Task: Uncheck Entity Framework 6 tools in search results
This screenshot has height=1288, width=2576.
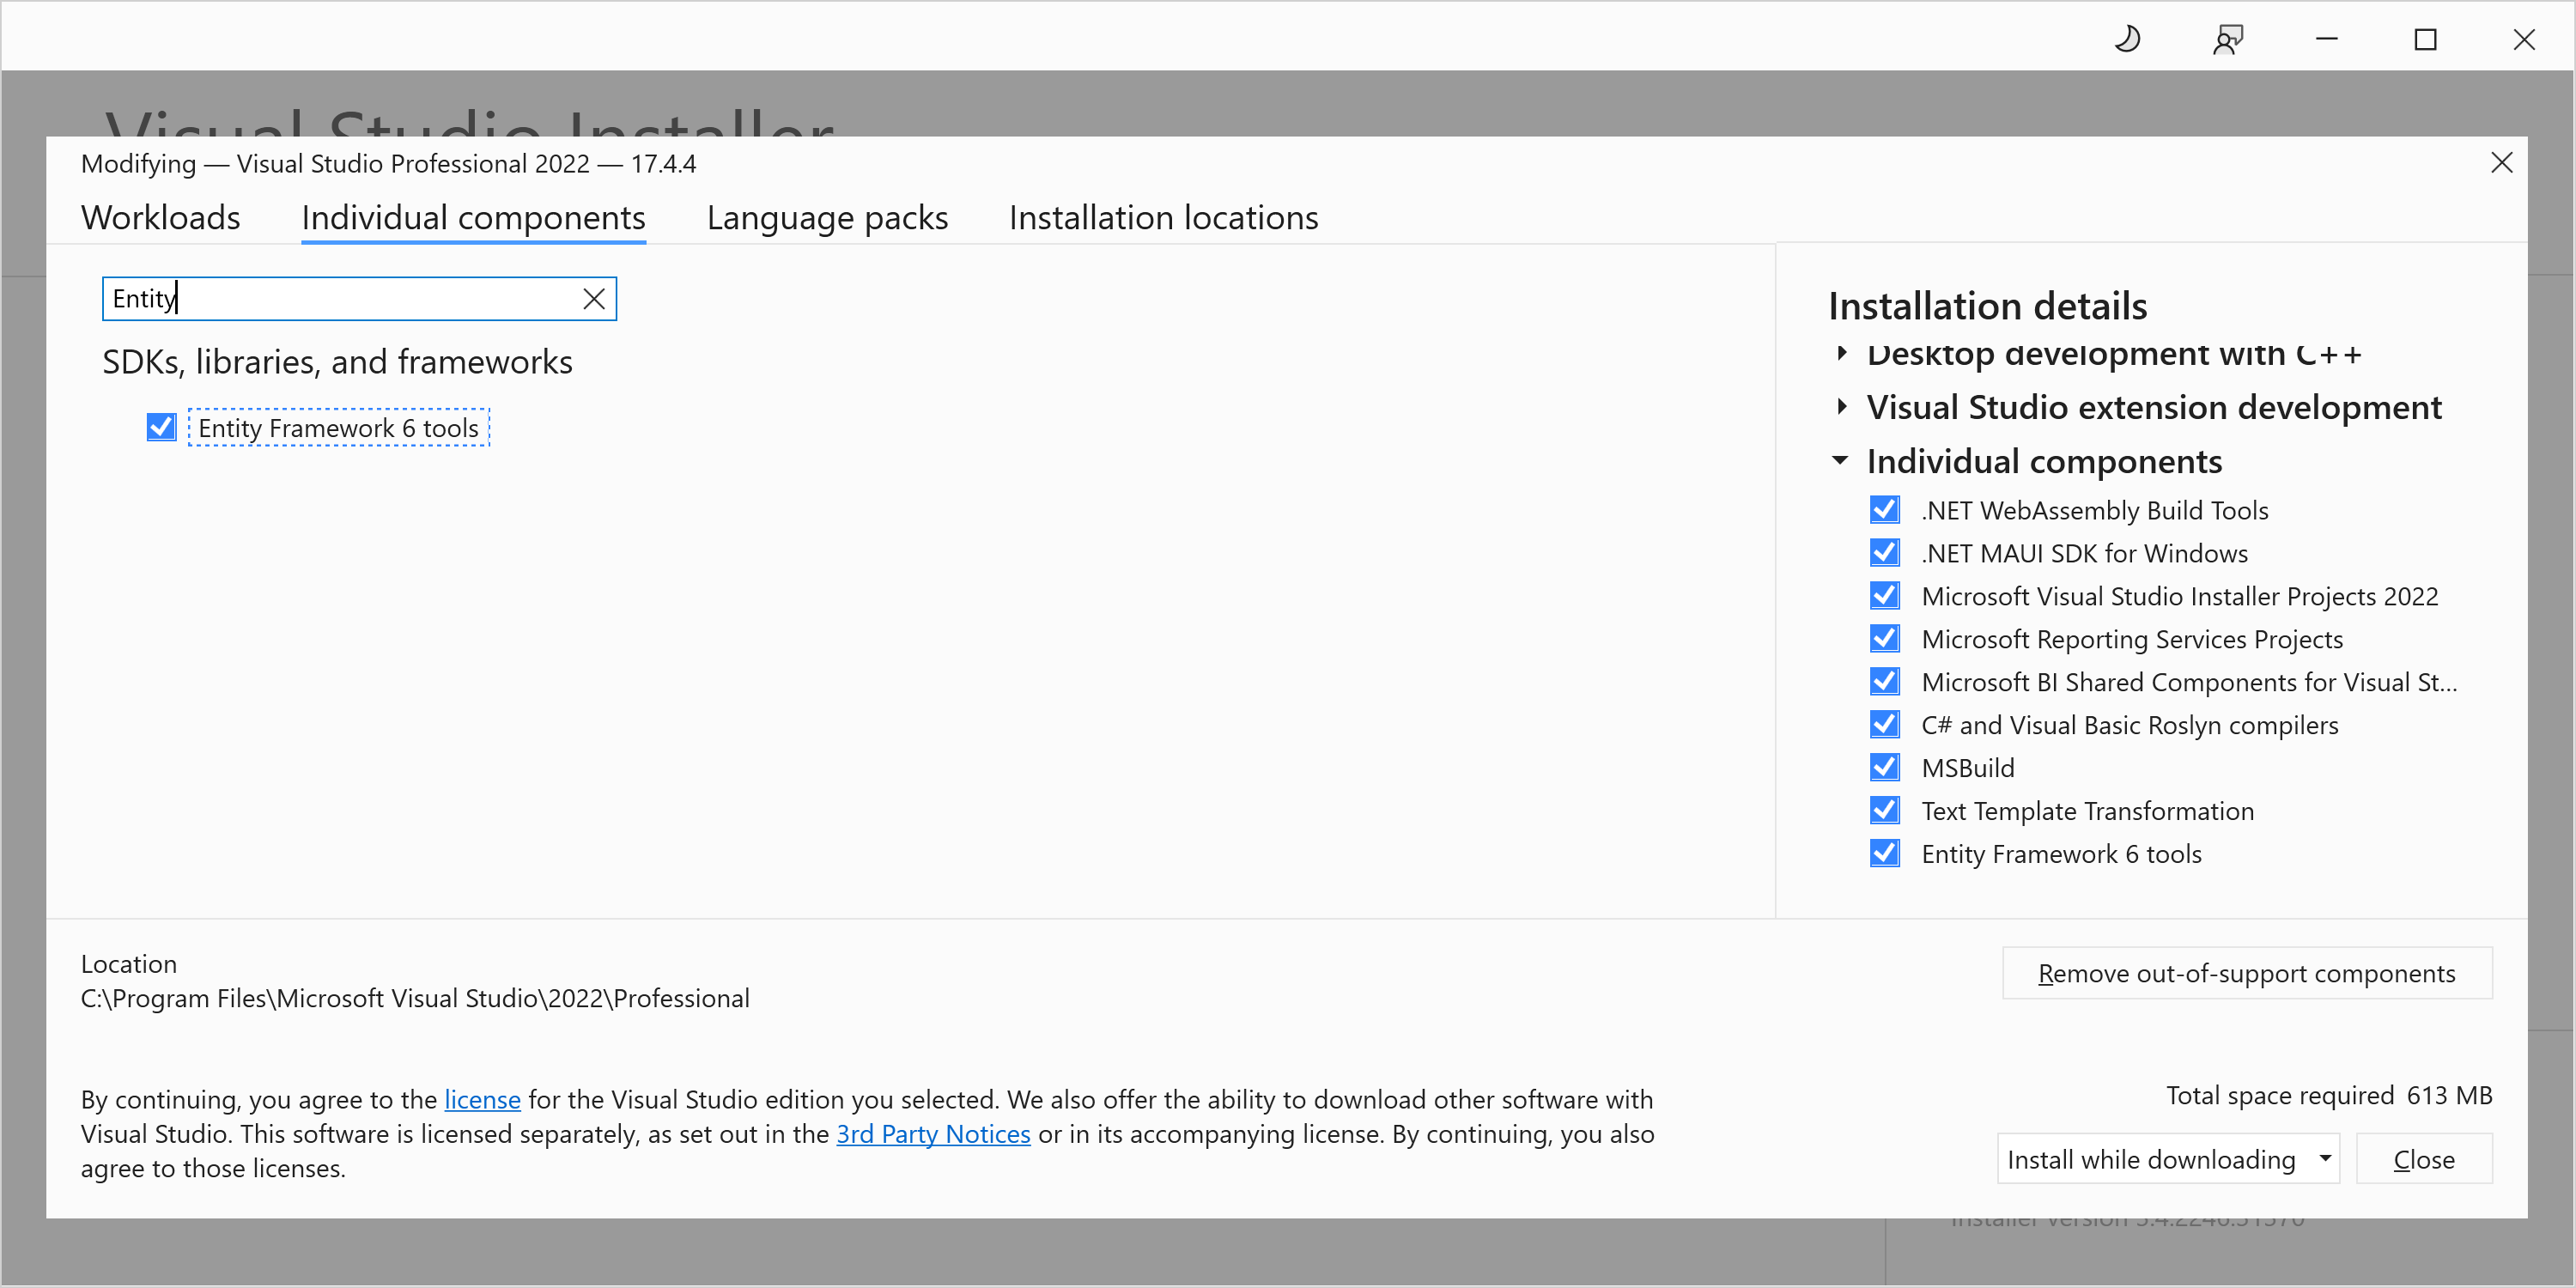Action: [161, 427]
